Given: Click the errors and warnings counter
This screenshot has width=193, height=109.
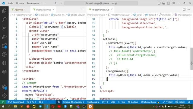Looking at the screenshot, I should pyautogui.click(x=31, y=102).
